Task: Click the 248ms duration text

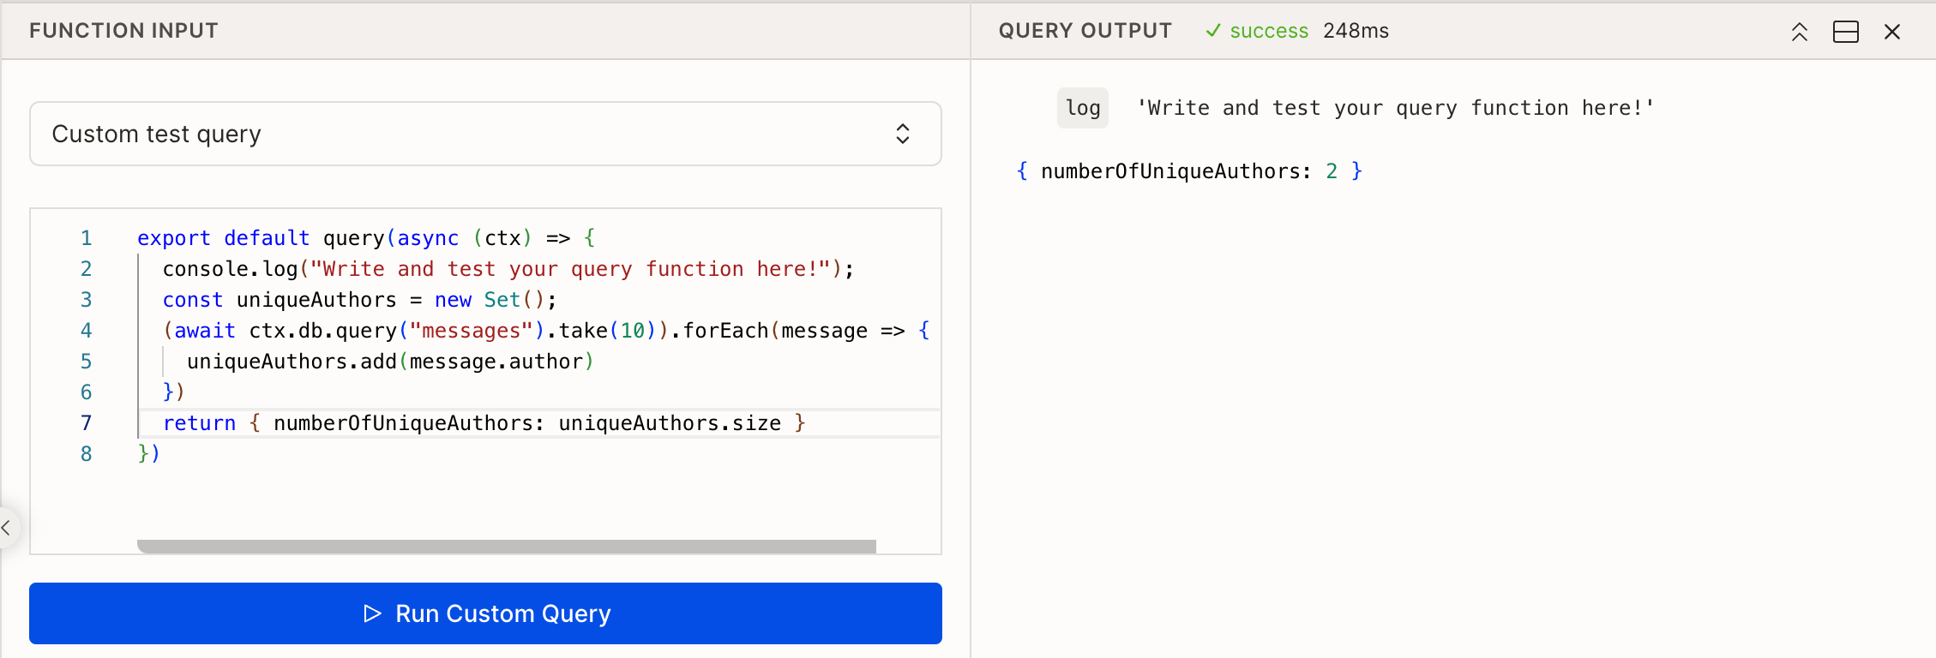Action: click(1356, 31)
